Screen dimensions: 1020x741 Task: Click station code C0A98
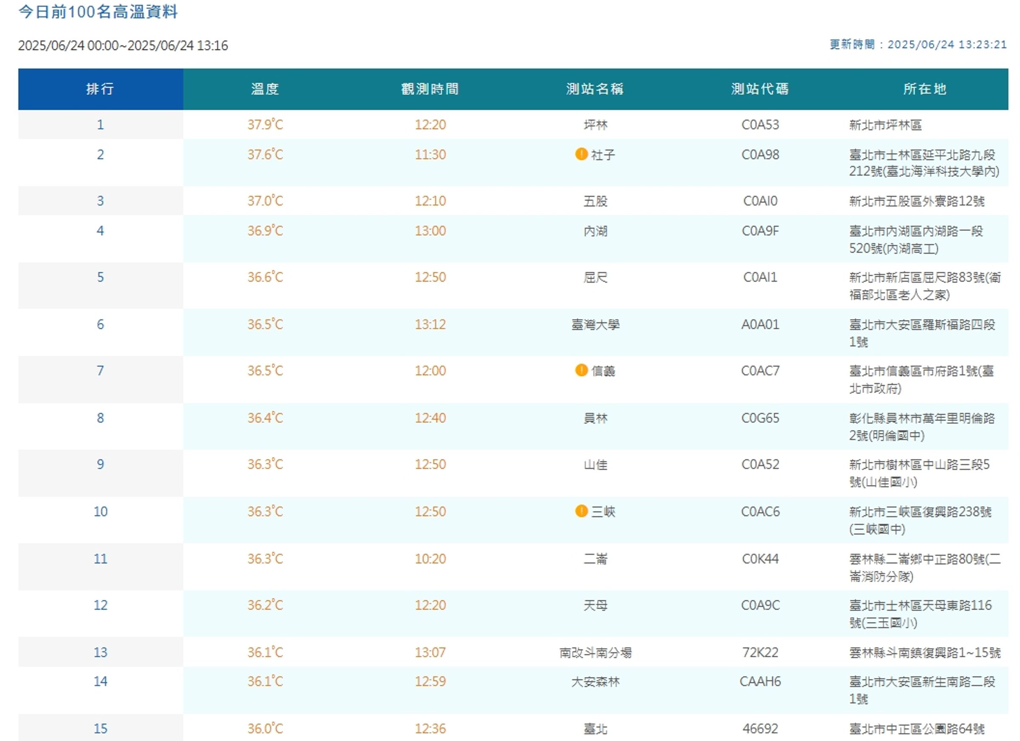click(760, 155)
